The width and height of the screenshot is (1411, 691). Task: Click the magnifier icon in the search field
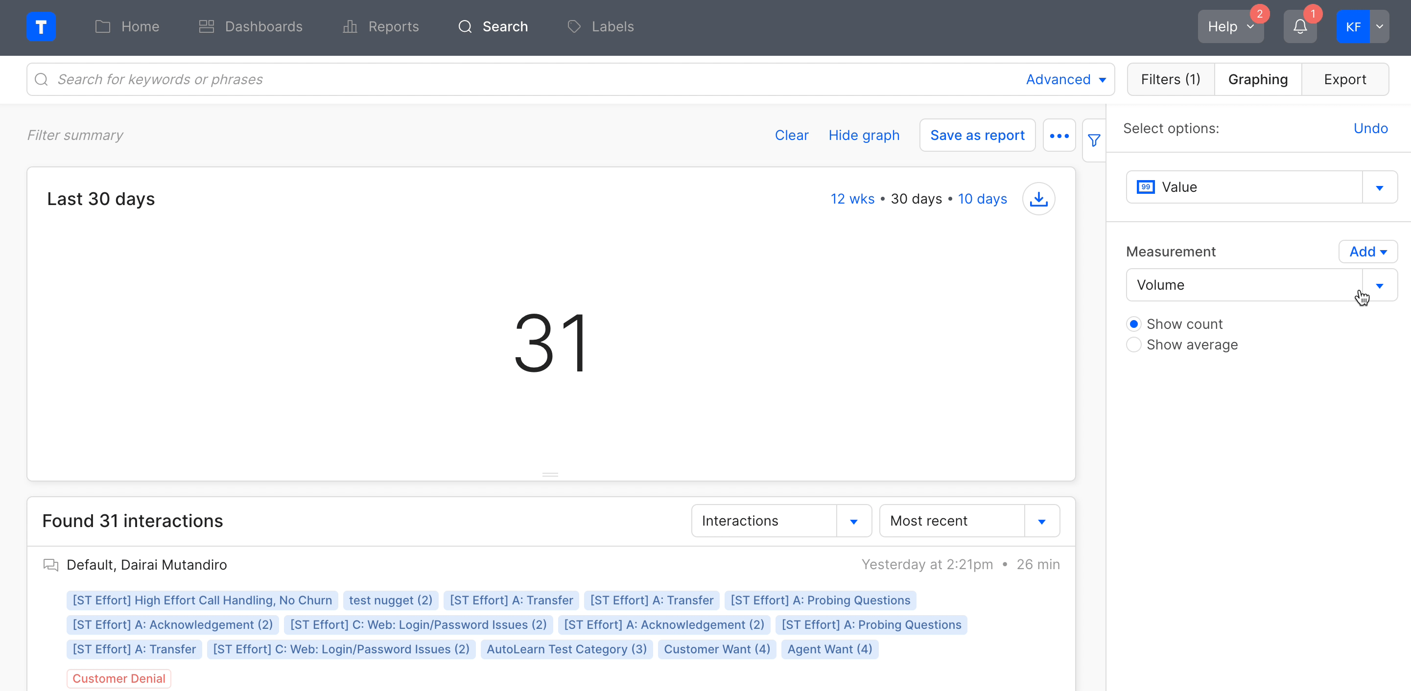point(42,79)
